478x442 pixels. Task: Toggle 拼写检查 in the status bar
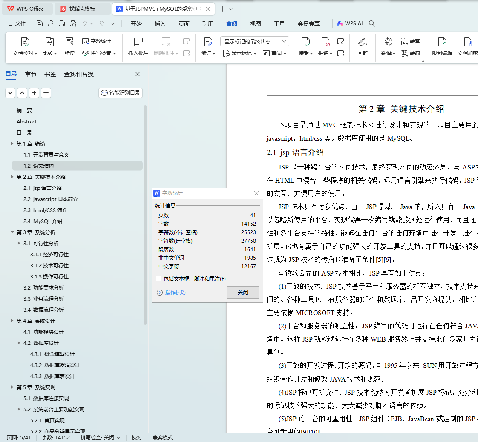(x=100, y=437)
